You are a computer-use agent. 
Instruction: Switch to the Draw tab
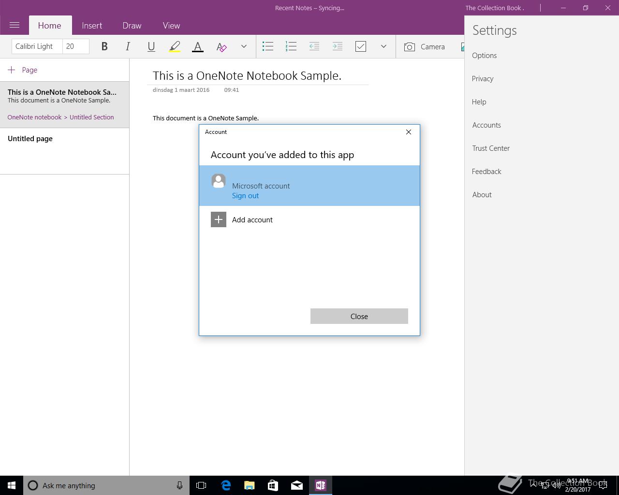coord(132,25)
